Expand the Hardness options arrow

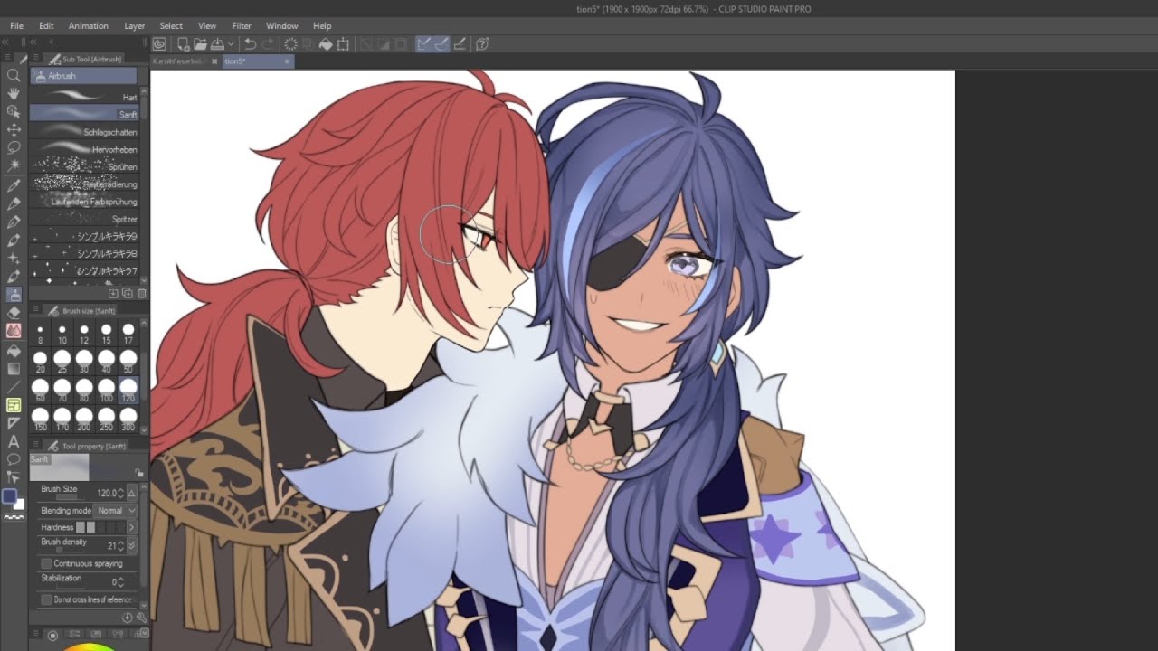[131, 527]
